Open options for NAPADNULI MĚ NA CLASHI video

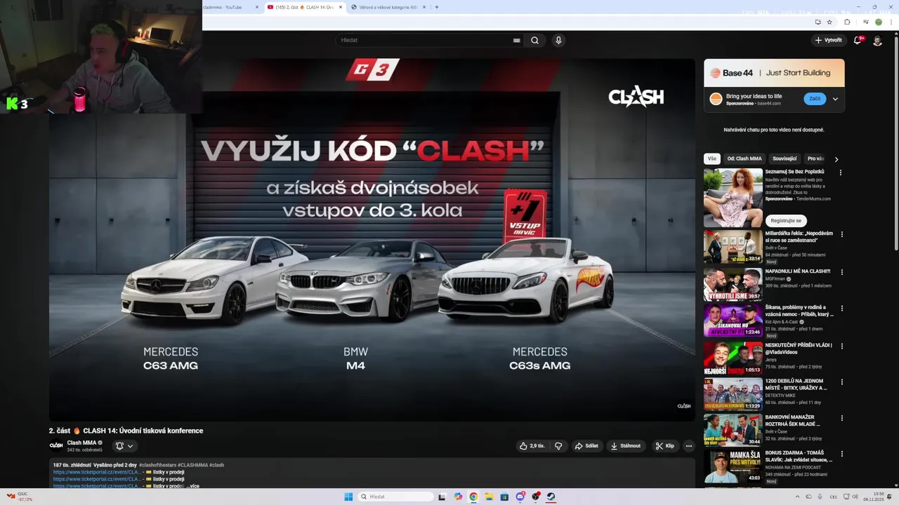[x=841, y=272]
